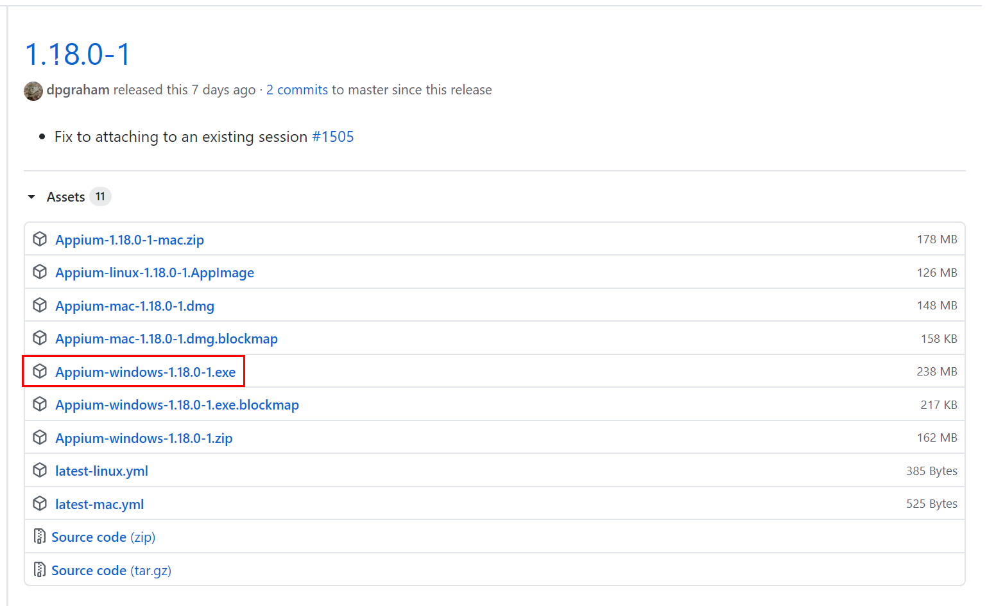Download Source code (tar.gz)
This screenshot has height=606, width=996.
111,571
